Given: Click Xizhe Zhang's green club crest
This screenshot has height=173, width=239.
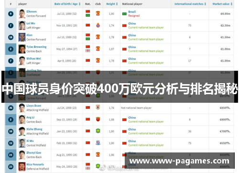Looking at the screenshot, I should [98, 131].
